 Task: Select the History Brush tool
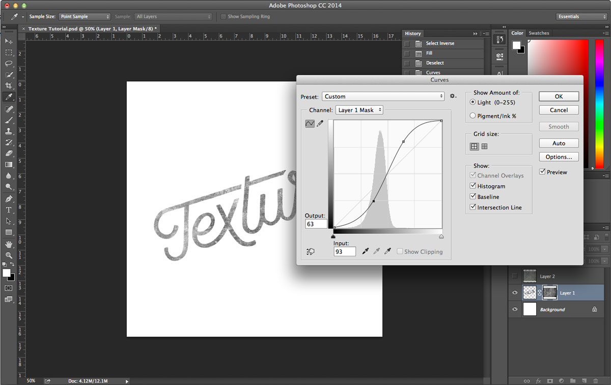[x=9, y=142]
